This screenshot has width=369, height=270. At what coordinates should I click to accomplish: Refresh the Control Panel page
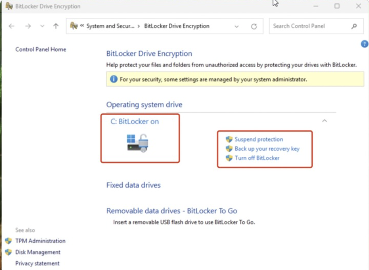[x=254, y=26]
